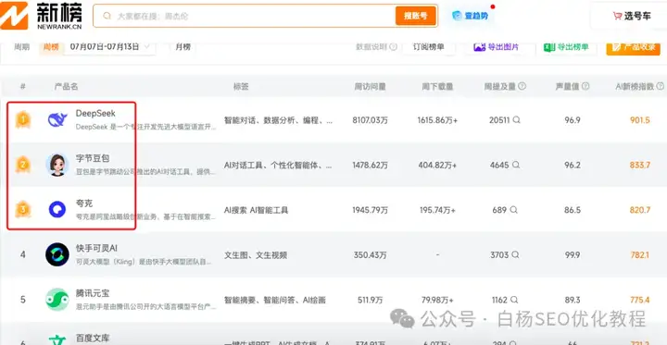This screenshot has width=667, height=345.
Task: Click the 新榜 NEWRANK.CN logo
Action: pos(42,16)
